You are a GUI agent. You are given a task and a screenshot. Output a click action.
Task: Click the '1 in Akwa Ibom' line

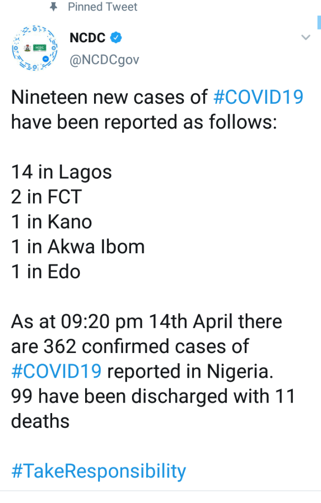(x=78, y=246)
